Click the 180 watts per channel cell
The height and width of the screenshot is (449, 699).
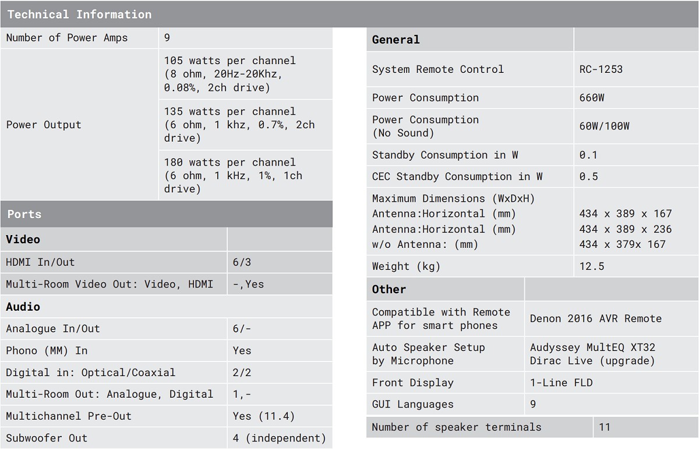230,162
